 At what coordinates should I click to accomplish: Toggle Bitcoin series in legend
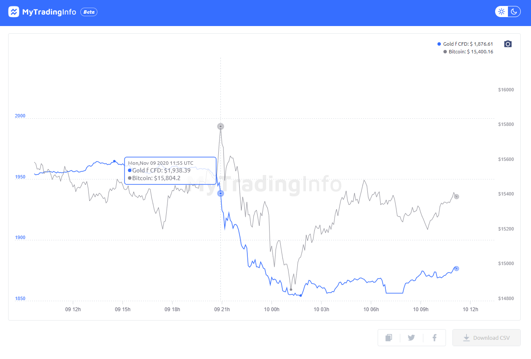click(x=468, y=52)
